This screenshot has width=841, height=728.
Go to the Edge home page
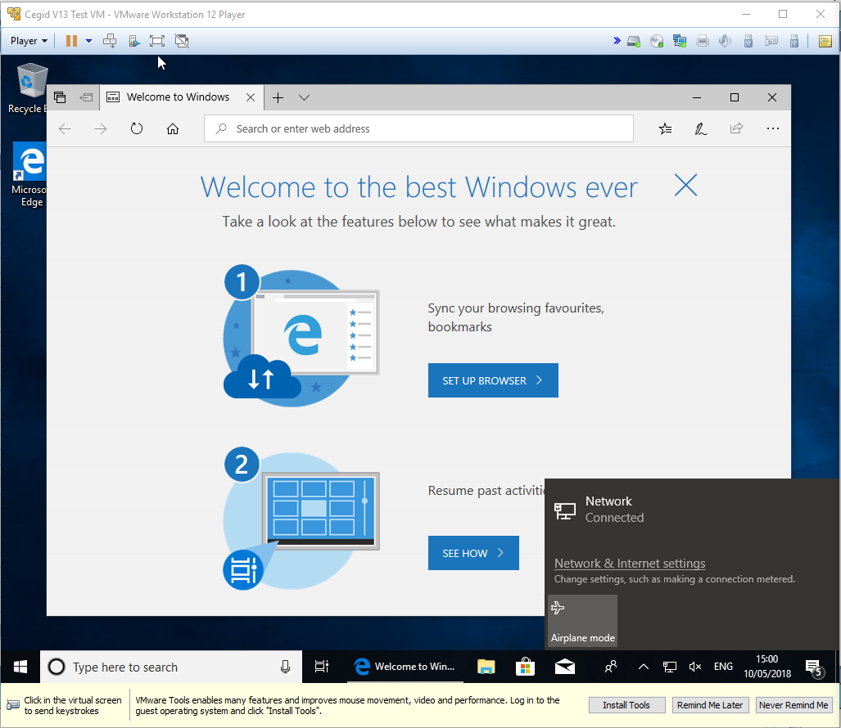coord(173,128)
